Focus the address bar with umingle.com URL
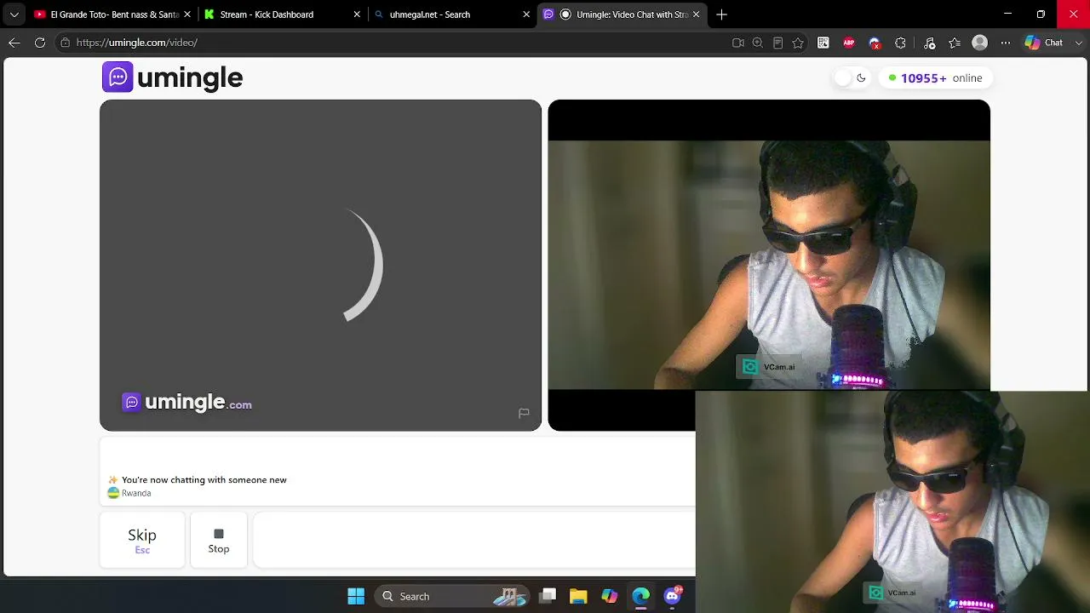Image resolution: width=1090 pixels, height=613 pixels. tap(392, 43)
